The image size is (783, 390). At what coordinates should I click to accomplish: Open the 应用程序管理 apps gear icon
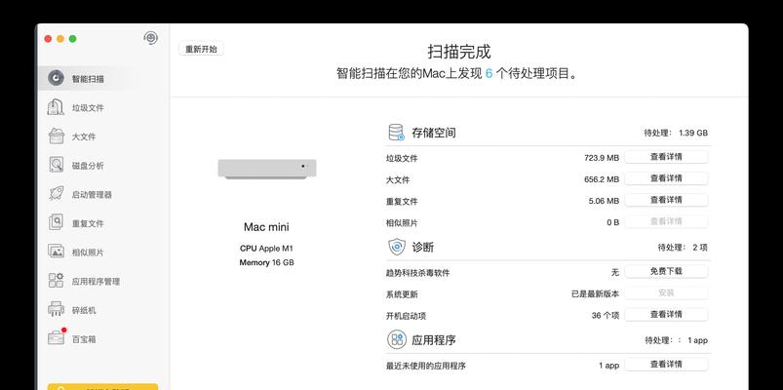(x=56, y=281)
